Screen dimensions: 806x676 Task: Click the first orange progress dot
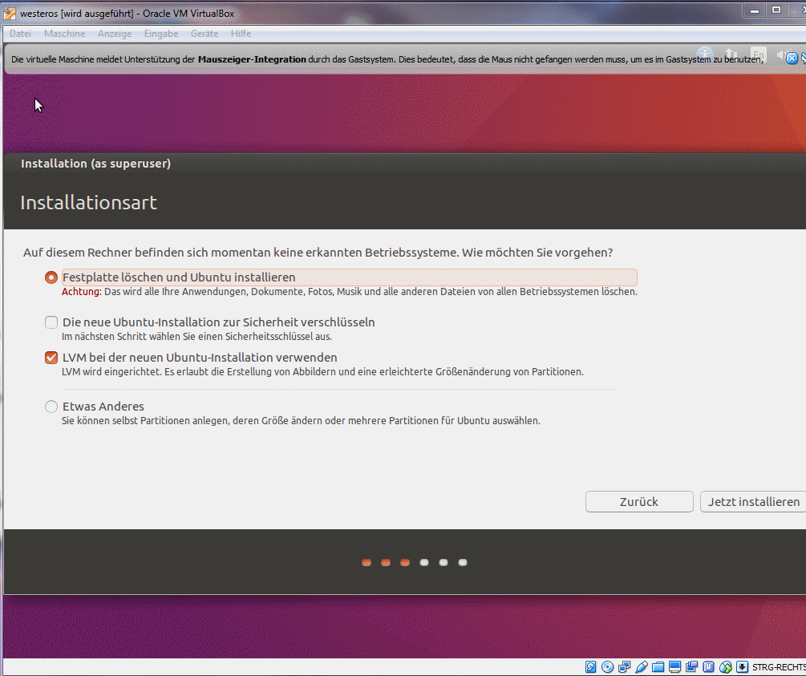point(367,562)
